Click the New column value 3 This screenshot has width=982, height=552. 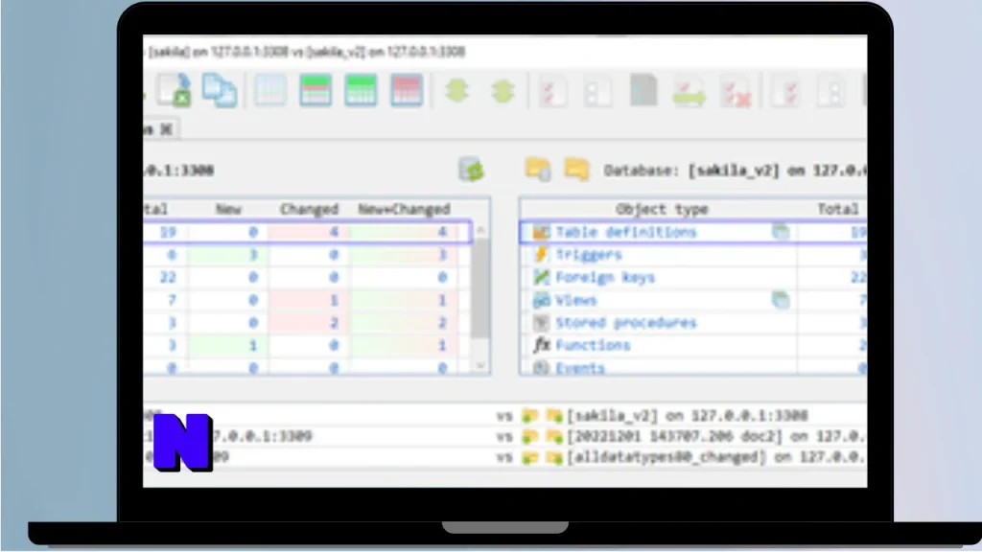click(x=253, y=255)
